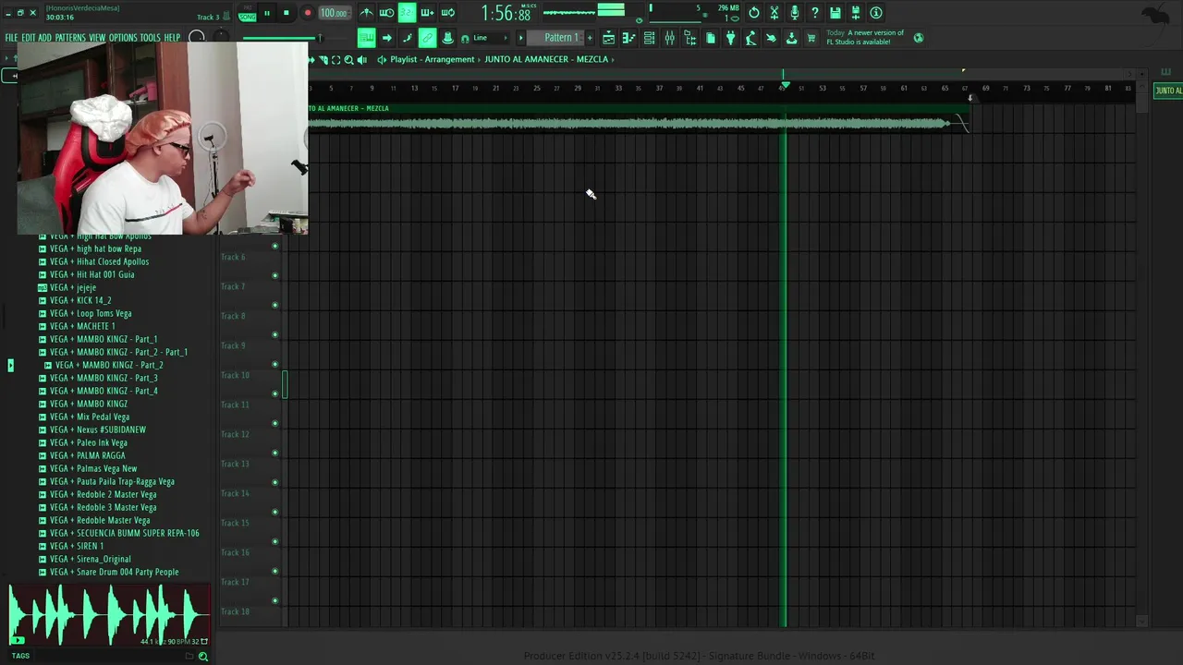Click the globe icon in news panel
Viewport: 1183px width, 665px height.
(919, 38)
